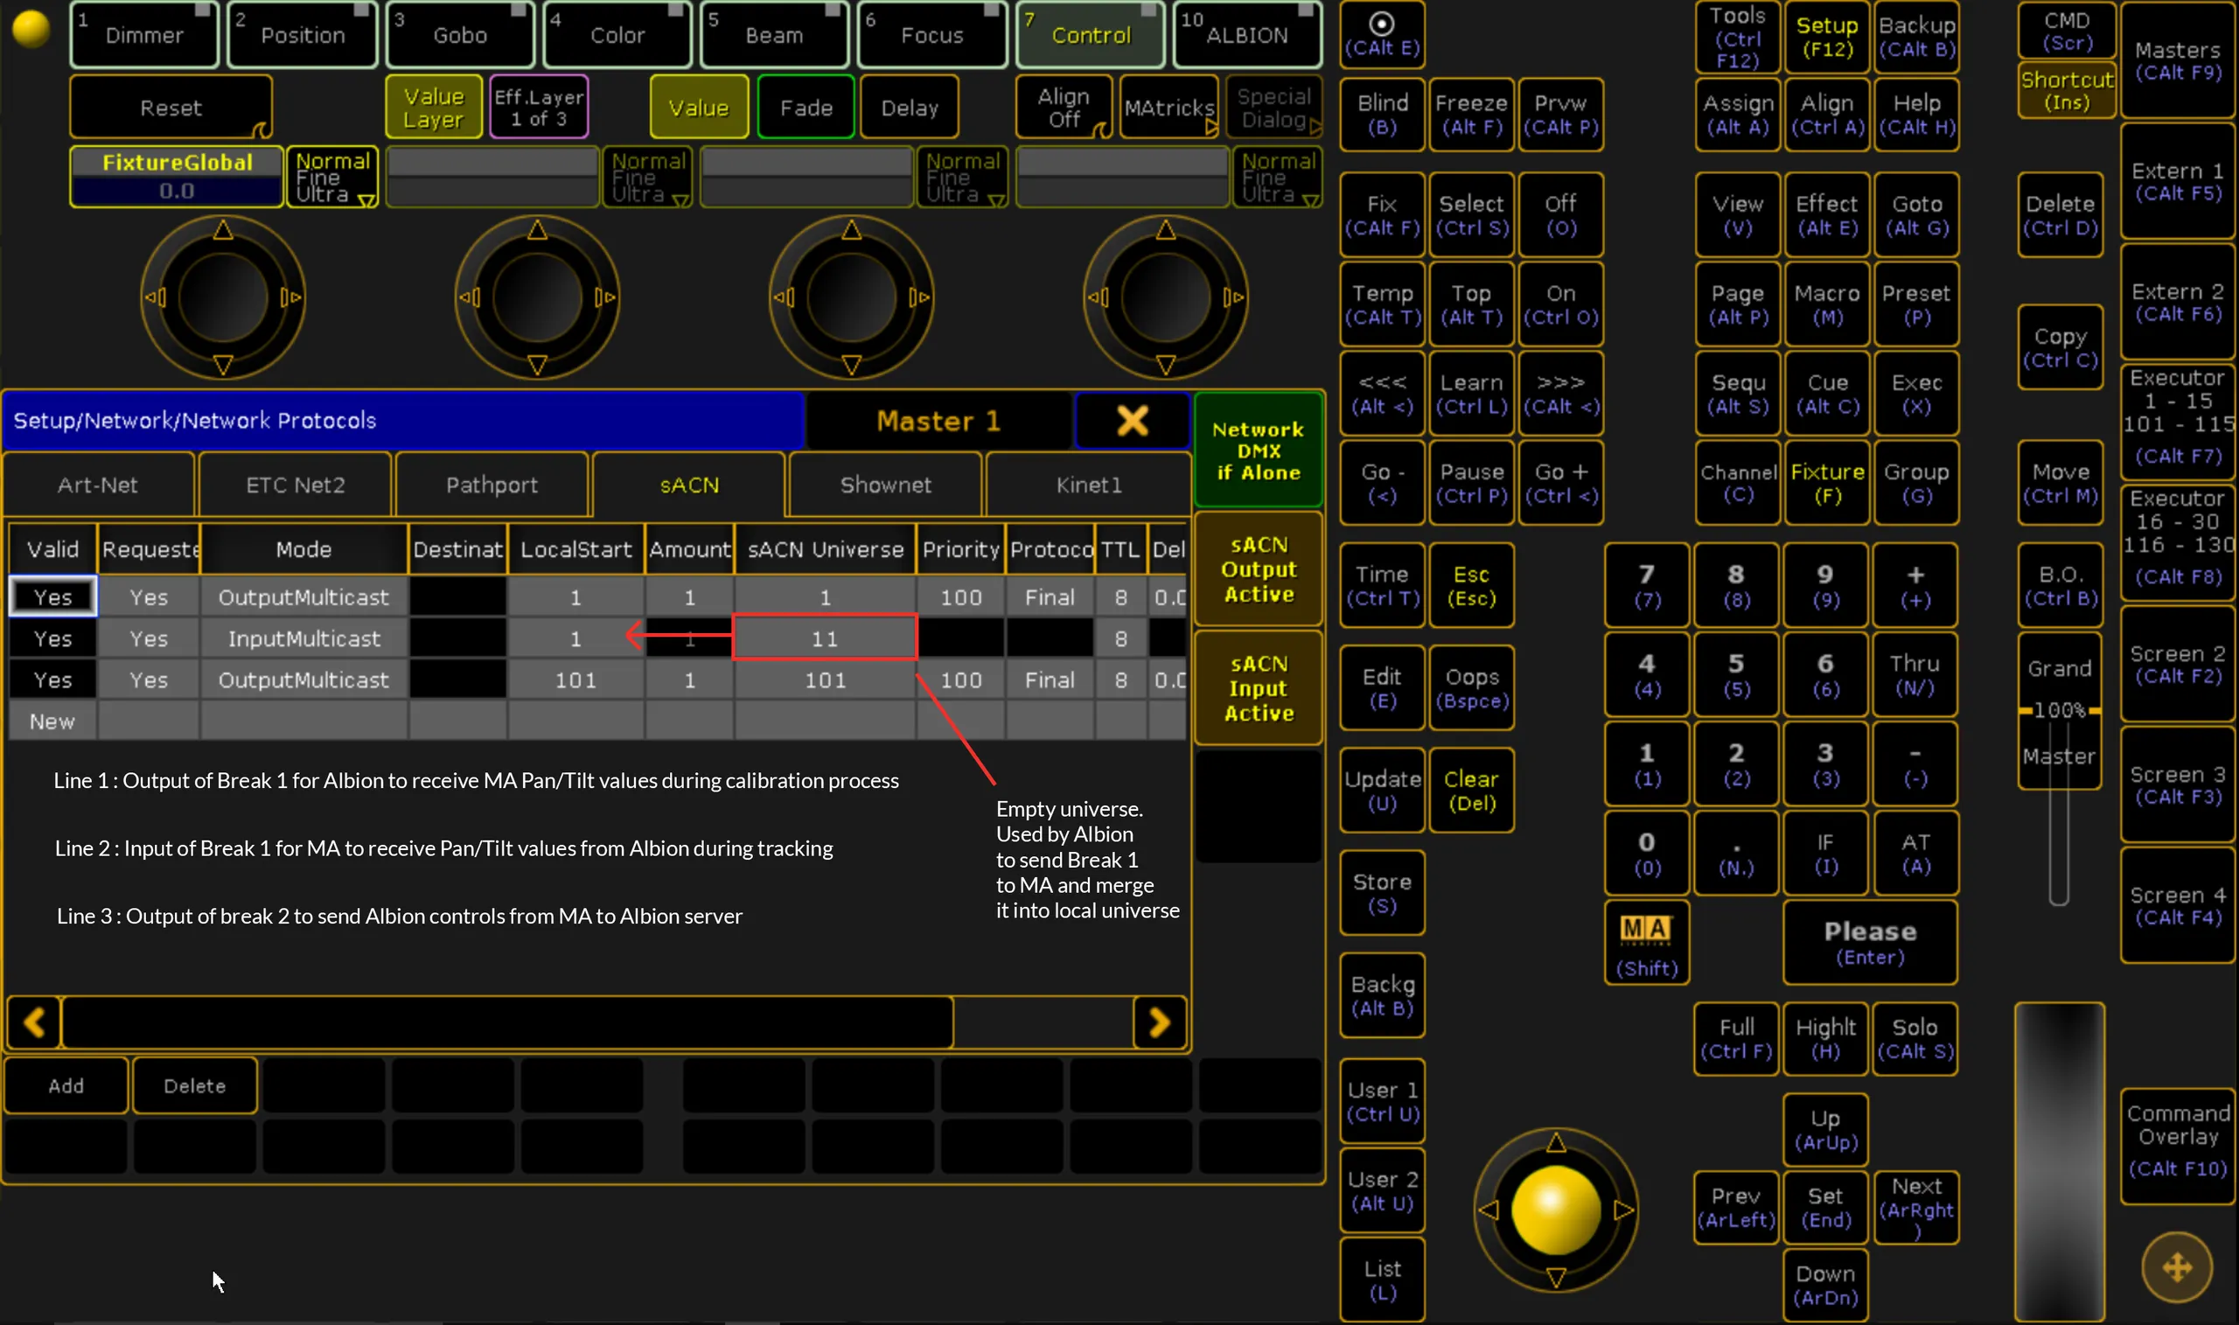Click down arrow on second encoder wheel

coord(537,365)
